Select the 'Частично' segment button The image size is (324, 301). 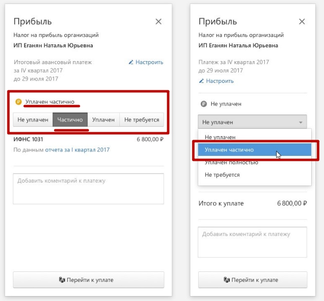point(70,120)
